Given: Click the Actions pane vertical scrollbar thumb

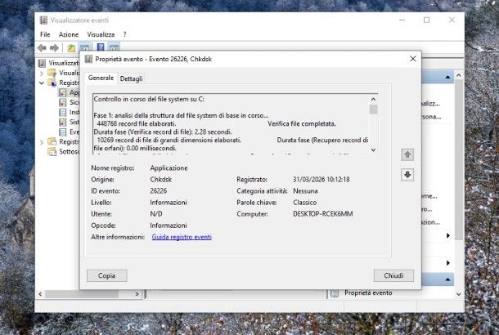Looking at the screenshot, I should tap(459, 159).
